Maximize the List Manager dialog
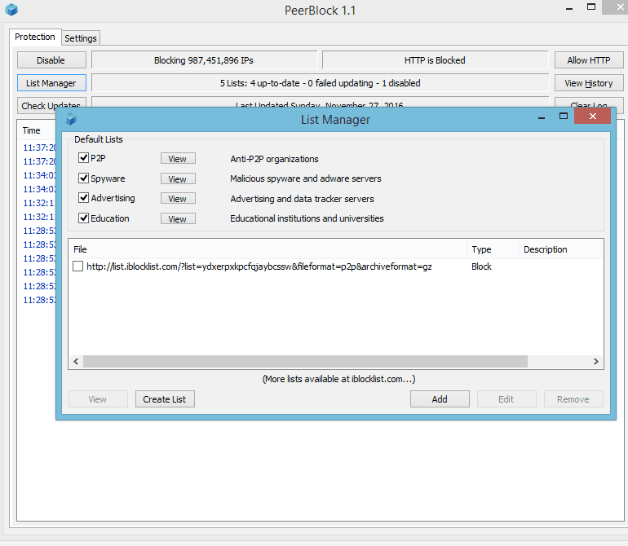The image size is (628, 546). coord(563,116)
